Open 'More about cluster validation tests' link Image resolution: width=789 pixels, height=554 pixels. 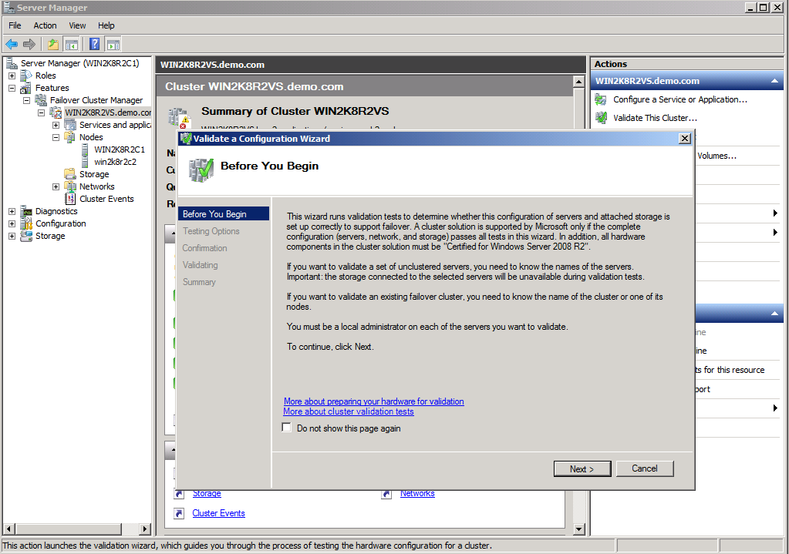tap(348, 411)
